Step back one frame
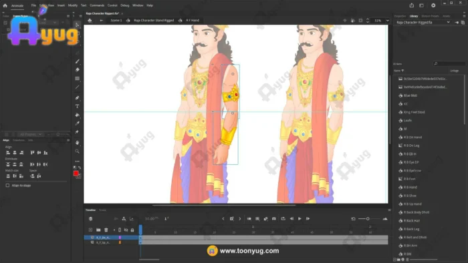 291,219
